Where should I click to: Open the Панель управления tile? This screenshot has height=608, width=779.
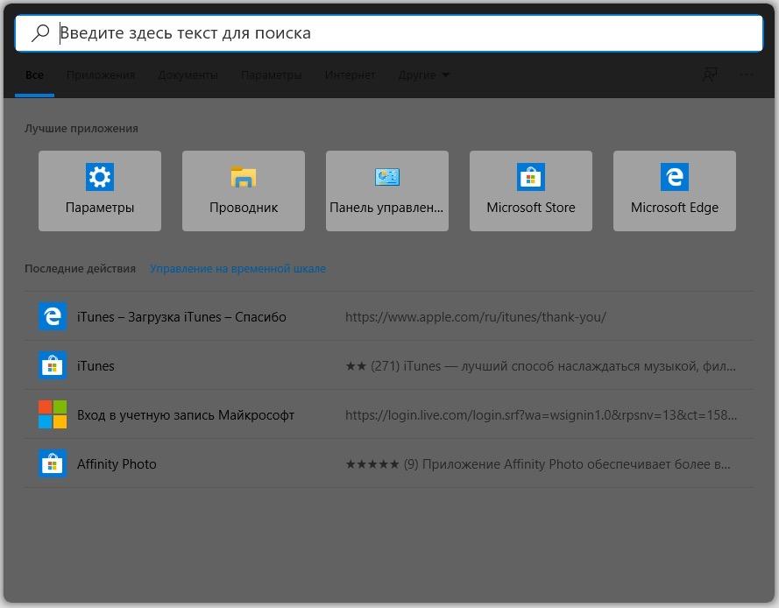387,191
